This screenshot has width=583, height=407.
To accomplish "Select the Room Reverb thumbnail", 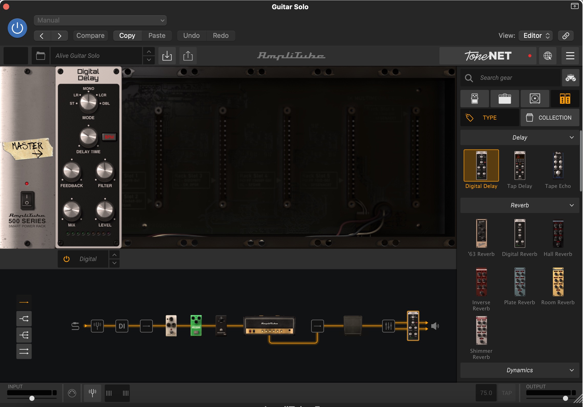I will coord(558,282).
